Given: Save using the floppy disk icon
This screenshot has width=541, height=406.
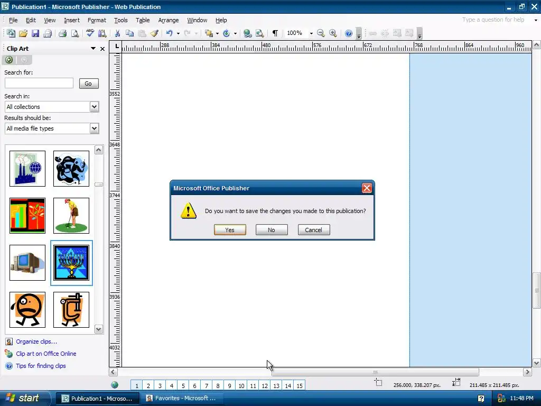Looking at the screenshot, I should (35, 33).
